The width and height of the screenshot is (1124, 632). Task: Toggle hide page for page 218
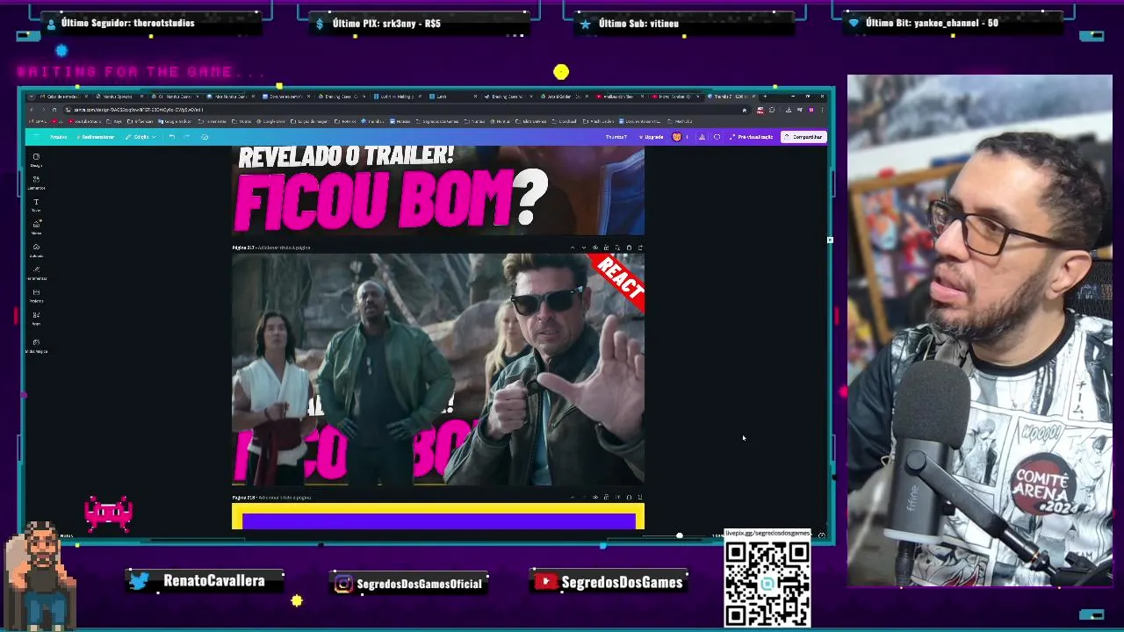point(595,498)
